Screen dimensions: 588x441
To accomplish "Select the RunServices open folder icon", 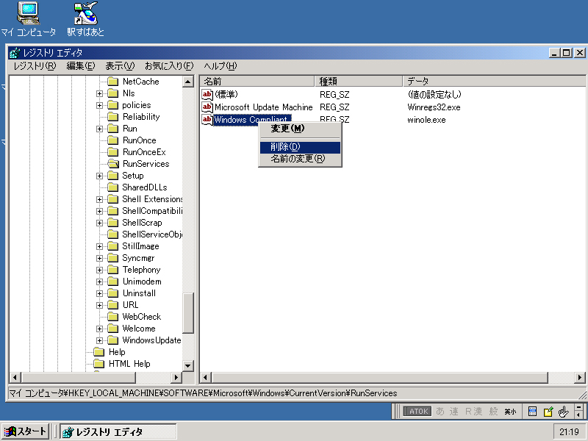I will point(112,164).
